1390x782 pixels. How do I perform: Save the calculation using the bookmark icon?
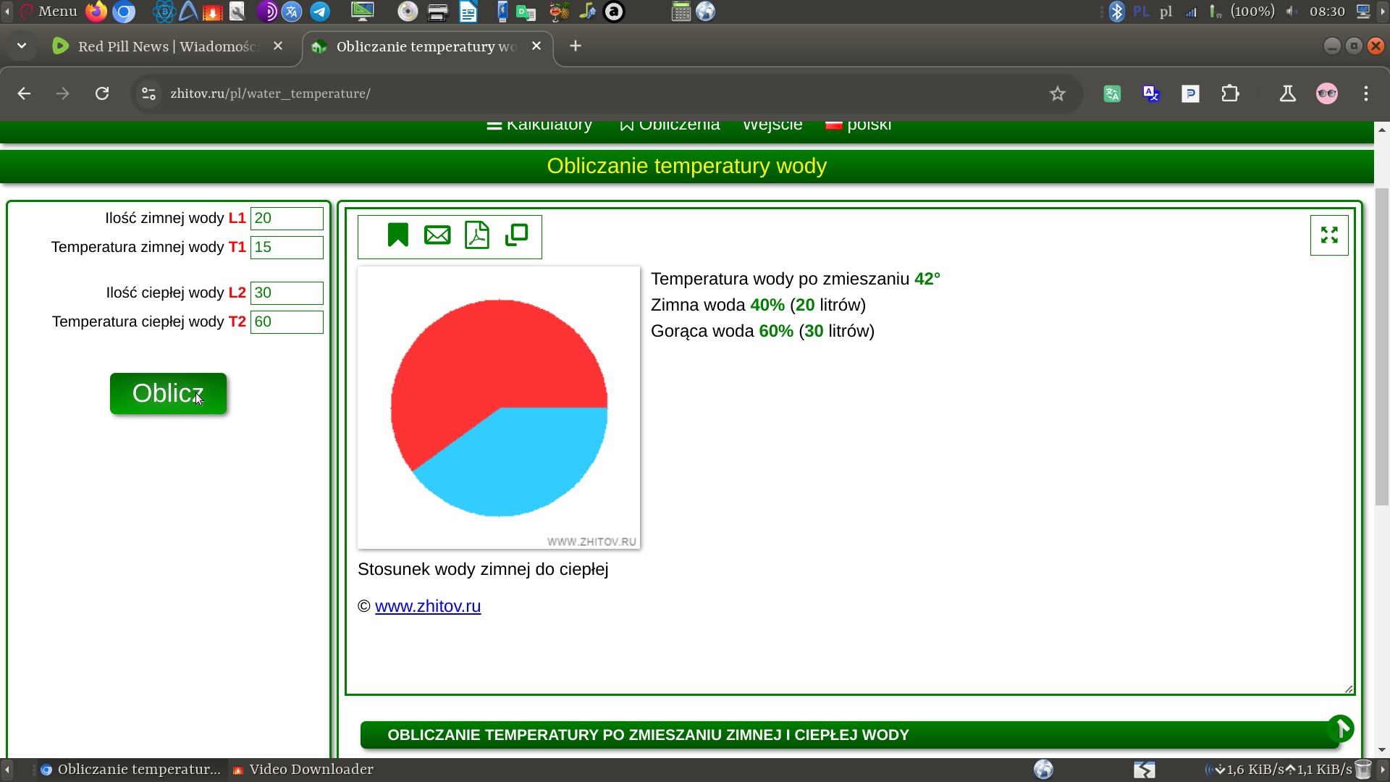(397, 235)
